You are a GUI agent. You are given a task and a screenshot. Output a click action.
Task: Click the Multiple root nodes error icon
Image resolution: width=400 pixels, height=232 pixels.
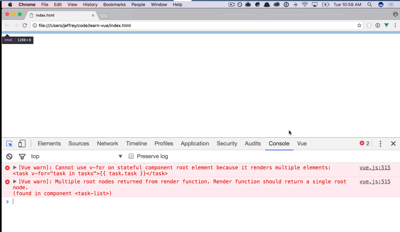click(8, 182)
